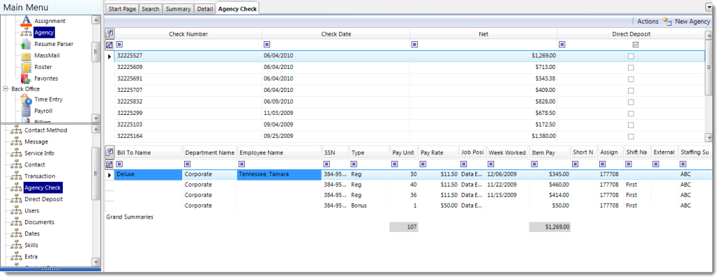720x280 pixels.
Task: Open the tab list dropdown arrow at top right
Action: pyautogui.click(x=709, y=6)
